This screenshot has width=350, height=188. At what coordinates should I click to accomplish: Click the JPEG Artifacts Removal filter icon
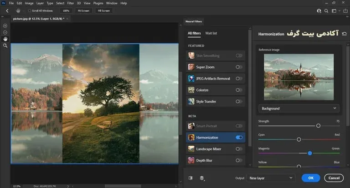(191, 79)
